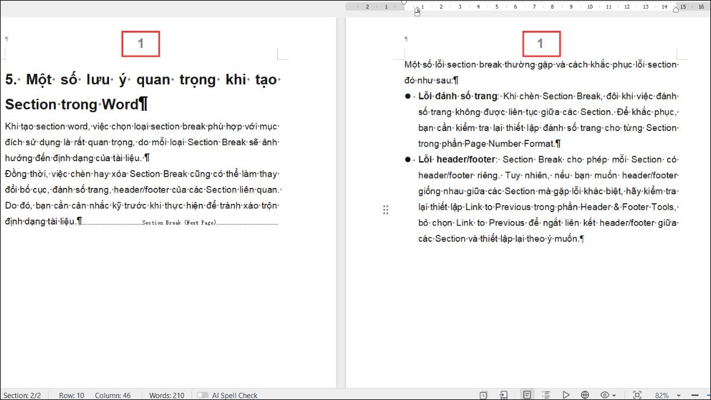Click the export/send document icon in status bar

tap(504, 395)
